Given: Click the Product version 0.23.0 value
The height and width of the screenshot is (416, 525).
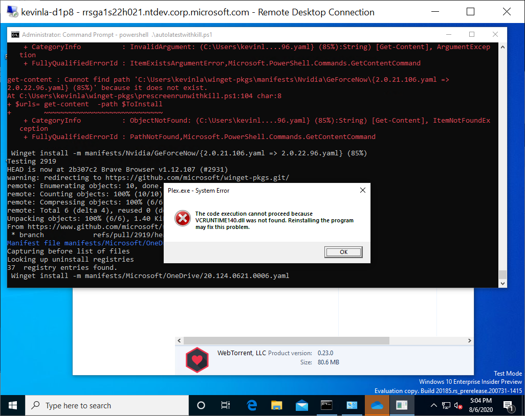Looking at the screenshot, I should [325, 353].
